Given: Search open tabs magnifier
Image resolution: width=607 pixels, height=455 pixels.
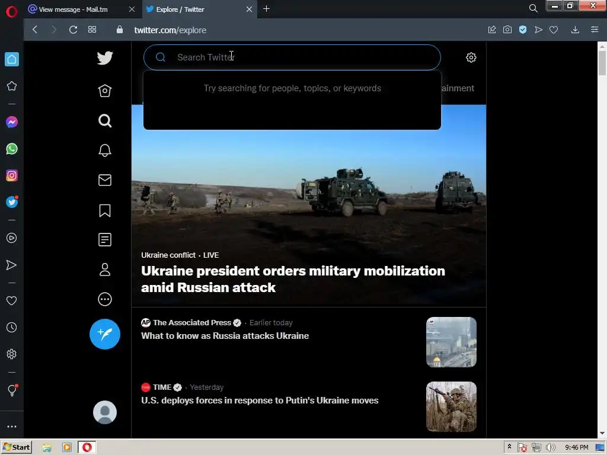Looking at the screenshot, I should coord(533,8).
